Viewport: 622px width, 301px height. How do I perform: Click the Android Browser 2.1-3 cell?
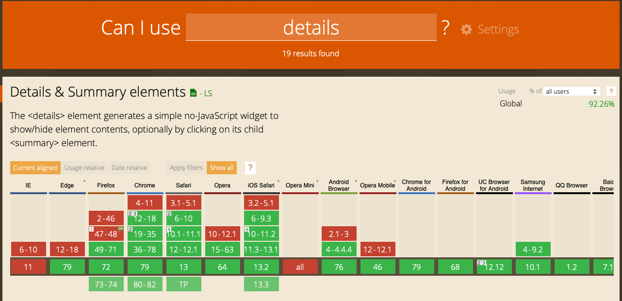(339, 234)
